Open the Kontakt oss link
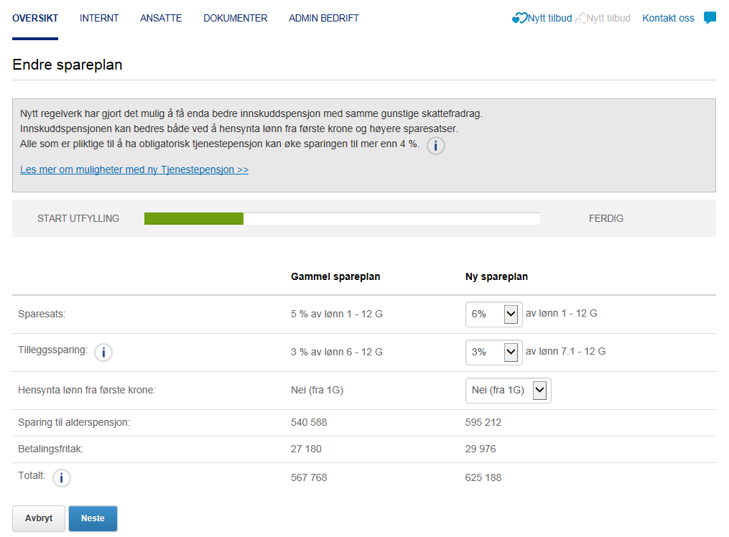The width and height of the screenshot is (729, 537). pyautogui.click(x=668, y=18)
